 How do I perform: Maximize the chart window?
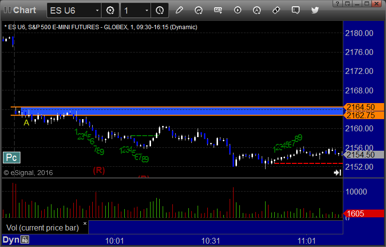[367, 3]
